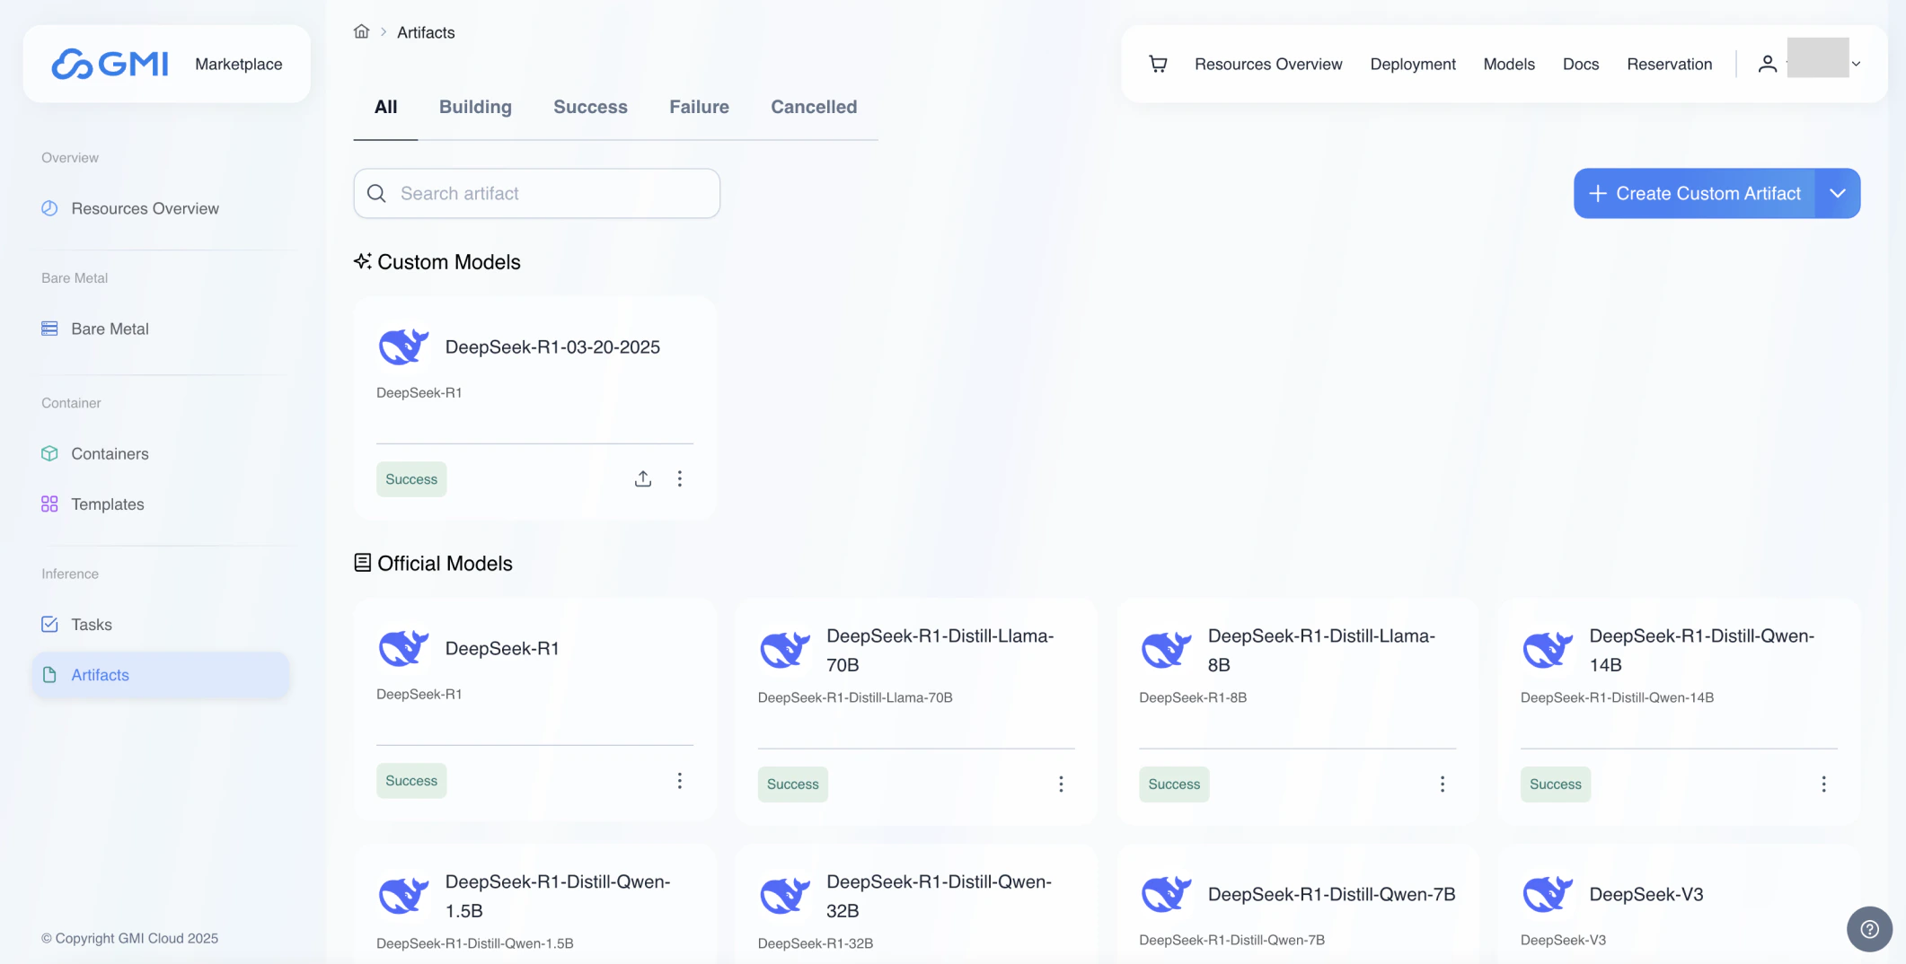The height and width of the screenshot is (964, 1906).
Task: Click the Success badge on DeepSeek-R1-Distill-Llama-70B
Action: 792,784
